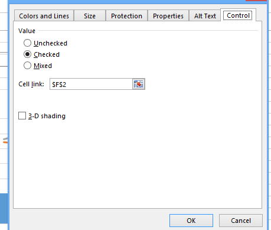The height and width of the screenshot is (230, 271).
Task: Open the Alt Text tab
Action: tap(205, 16)
